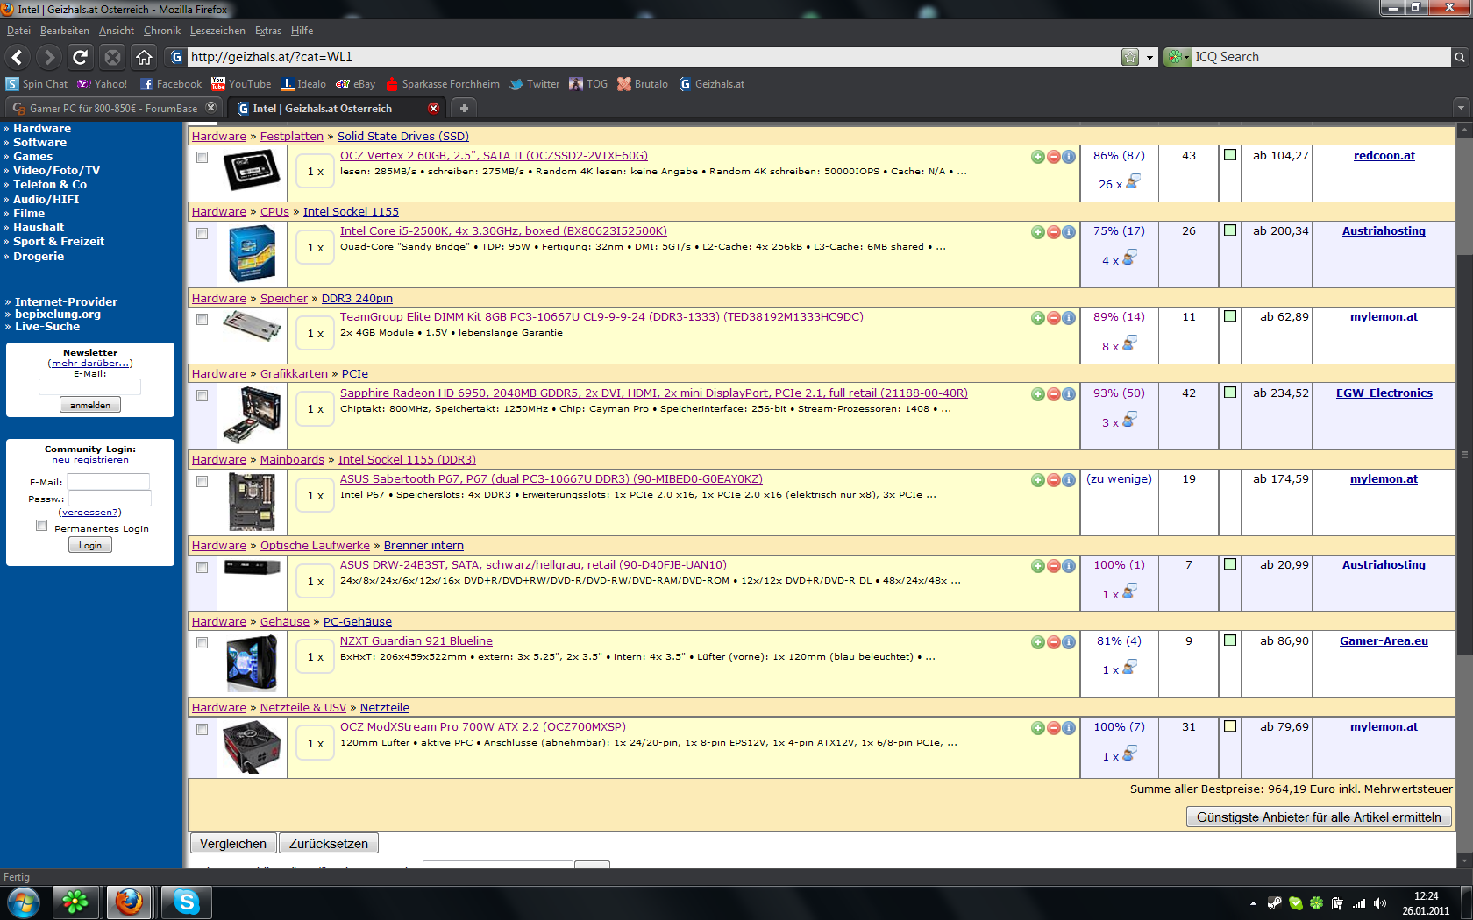Viewport: 1473px width, 920px height.
Task: Open the Bearbeiten menu
Action: click(x=65, y=31)
